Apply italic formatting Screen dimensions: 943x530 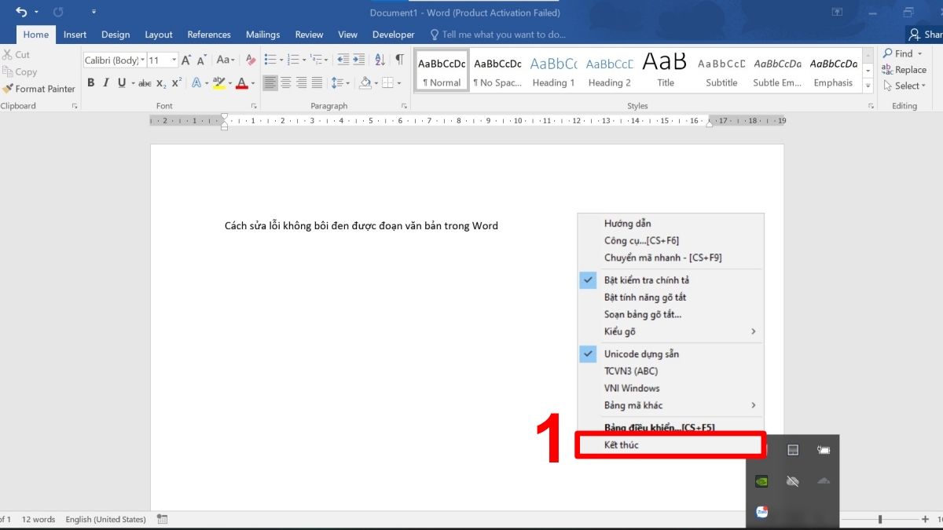pyautogui.click(x=106, y=82)
